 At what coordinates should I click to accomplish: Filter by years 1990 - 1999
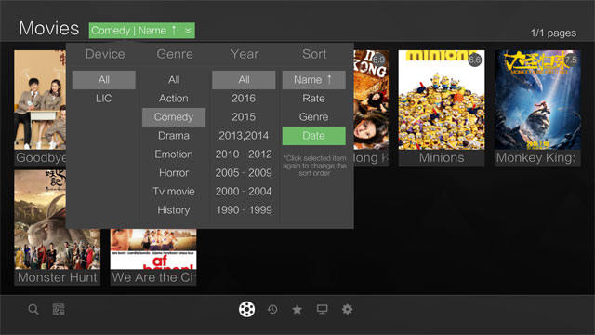coord(244,210)
